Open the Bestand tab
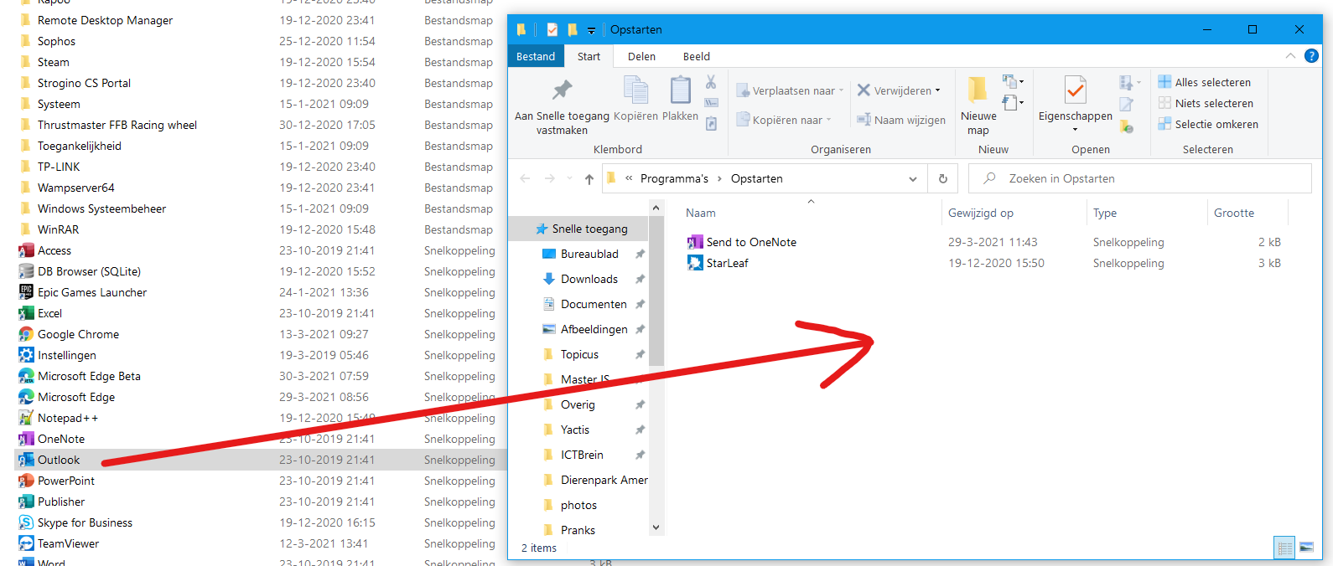This screenshot has width=1333, height=566. pyautogui.click(x=536, y=56)
